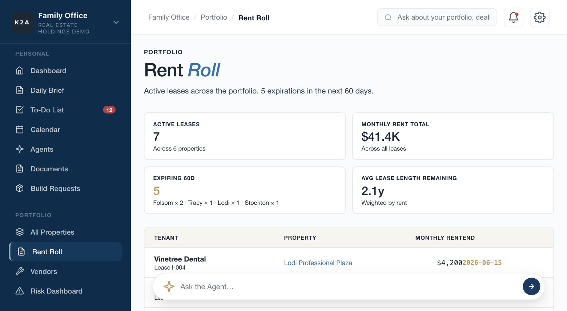
Task: Click the Daily Brief document icon
Action: [20, 90]
